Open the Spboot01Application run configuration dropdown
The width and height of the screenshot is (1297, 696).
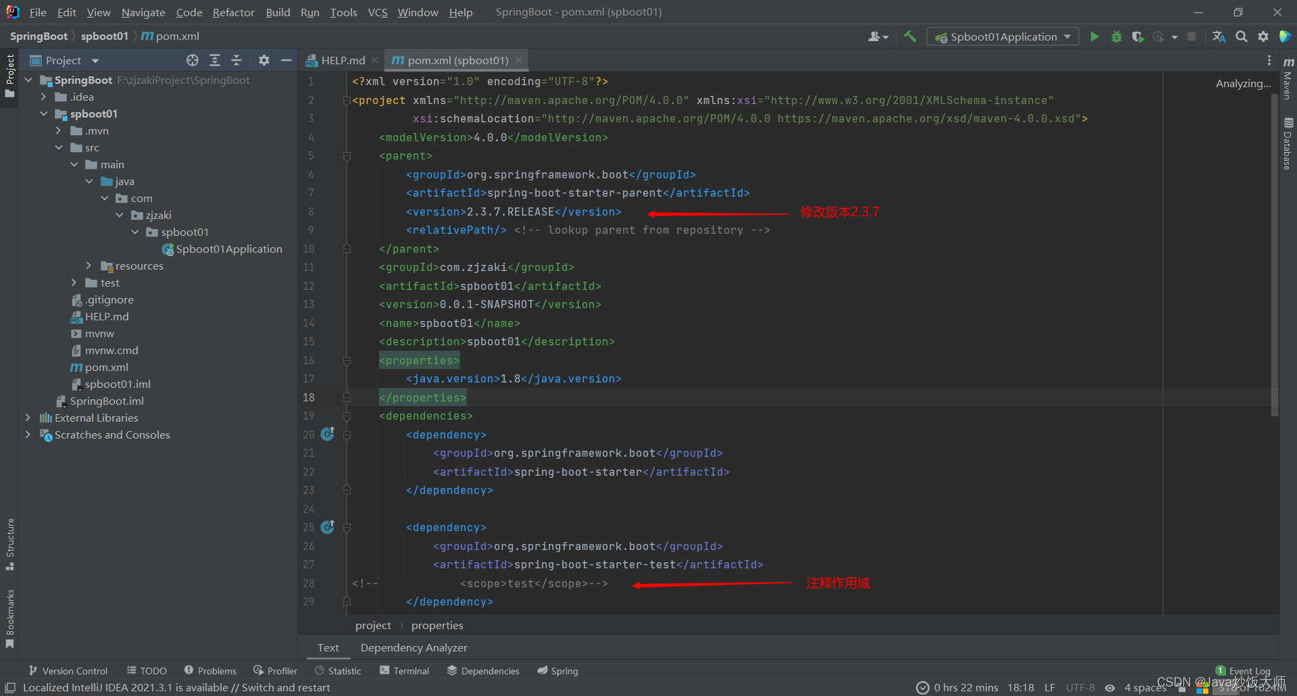tap(1002, 36)
